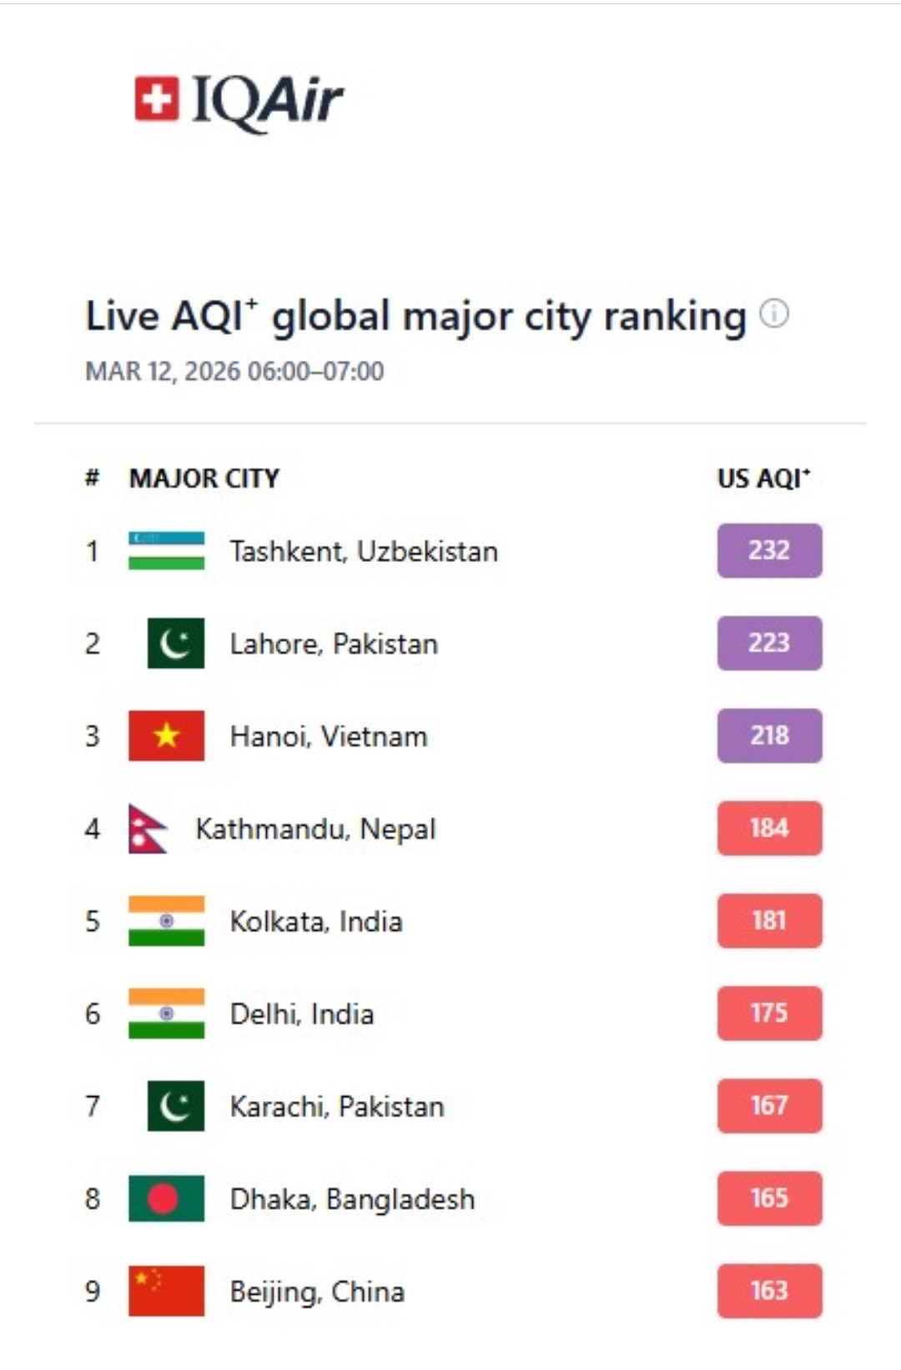Click the US AQI column header
The width and height of the screenshot is (901, 1370).
coord(763,478)
